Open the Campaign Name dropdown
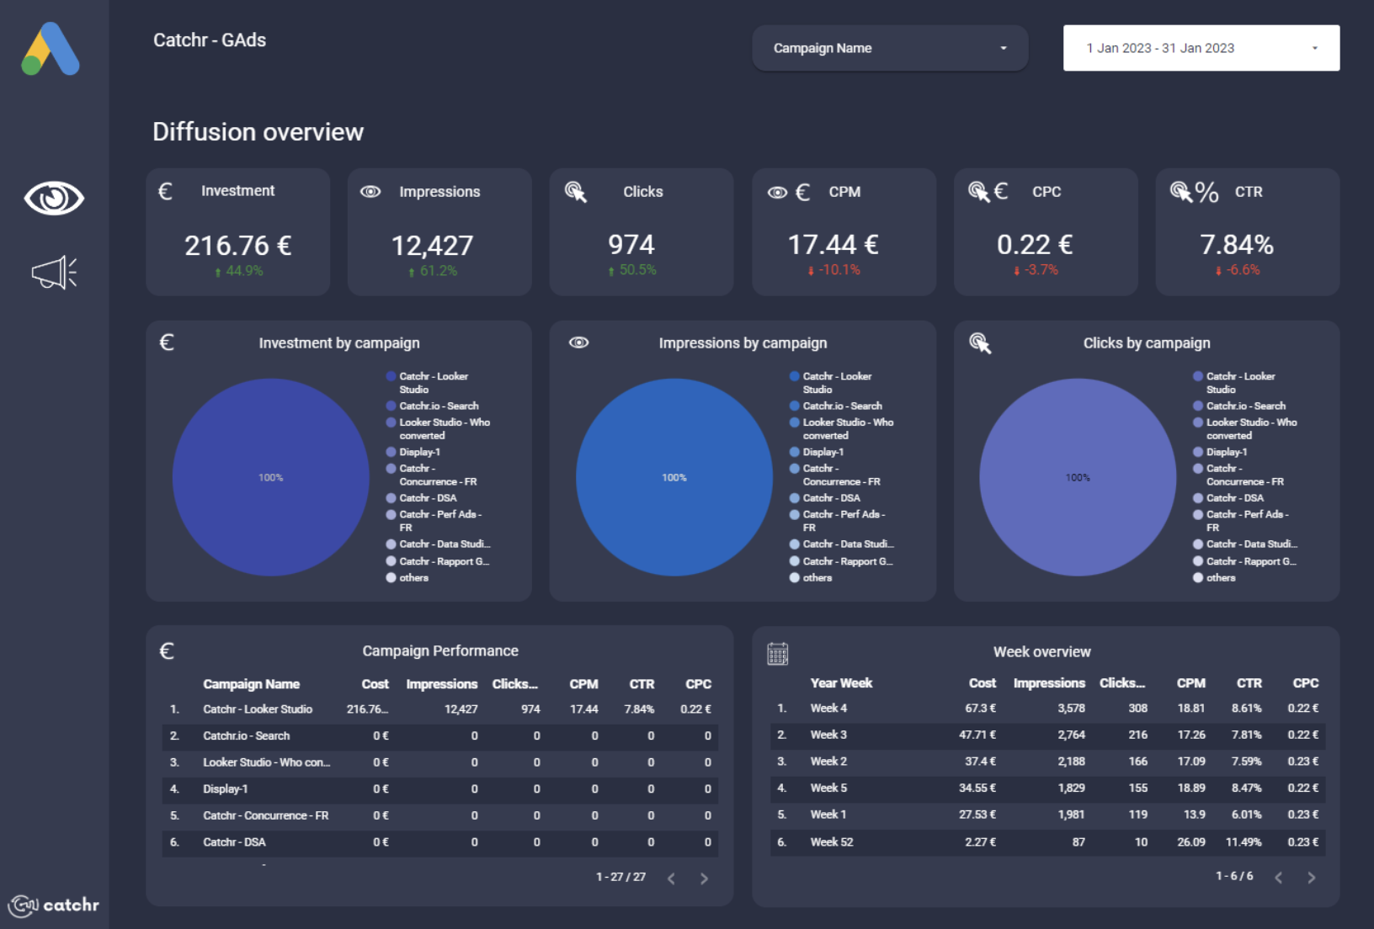This screenshot has width=1374, height=929. tap(889, 48)
